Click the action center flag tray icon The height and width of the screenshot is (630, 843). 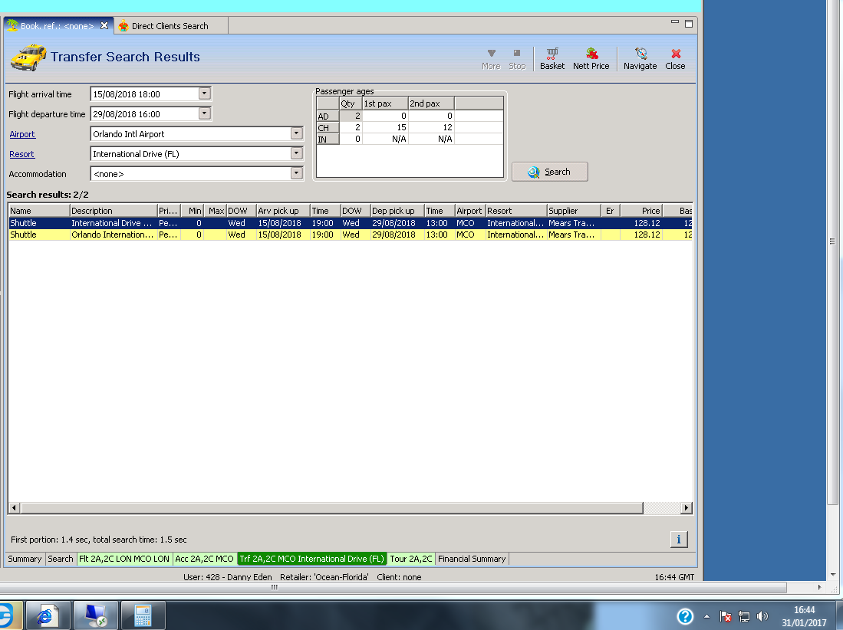tap(726, 616)
